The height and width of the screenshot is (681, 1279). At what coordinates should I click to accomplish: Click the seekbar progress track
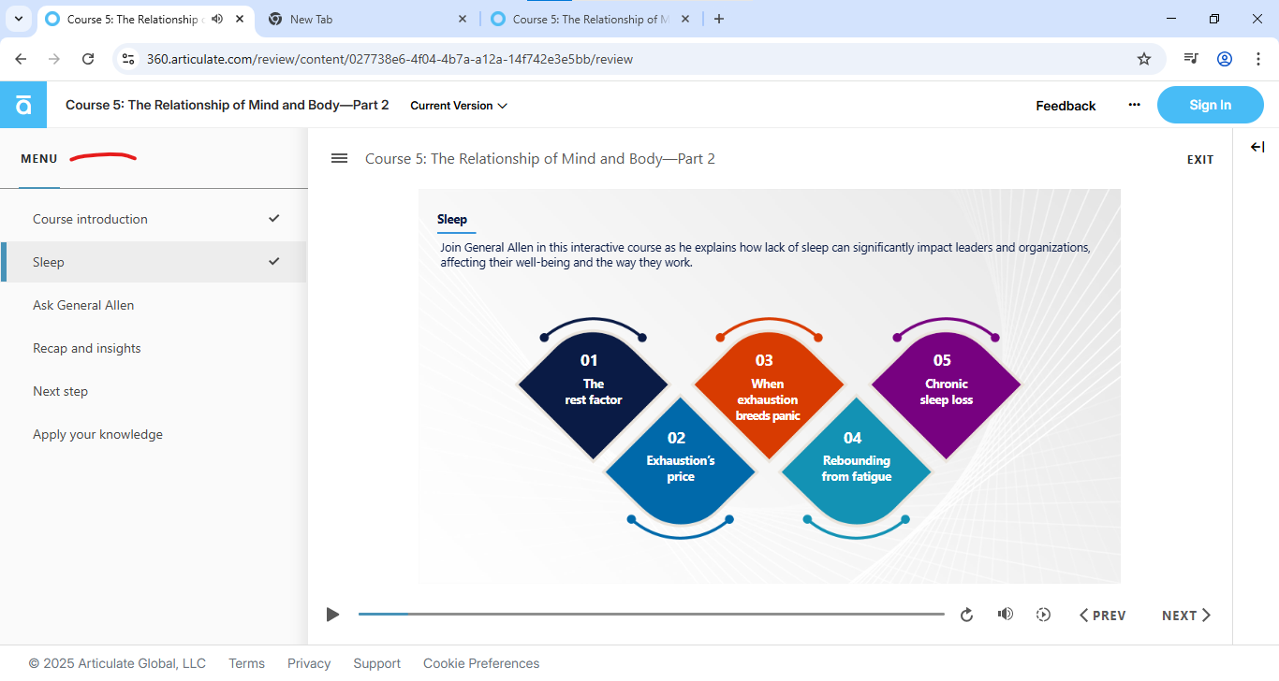pos(652,615)
